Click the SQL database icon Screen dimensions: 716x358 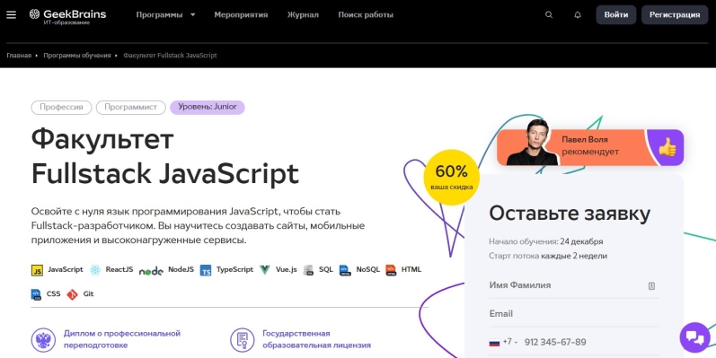[309, 270]
